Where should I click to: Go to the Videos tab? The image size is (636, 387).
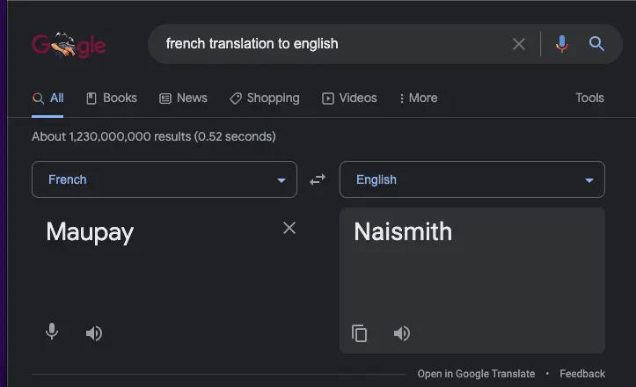point(349,98)
